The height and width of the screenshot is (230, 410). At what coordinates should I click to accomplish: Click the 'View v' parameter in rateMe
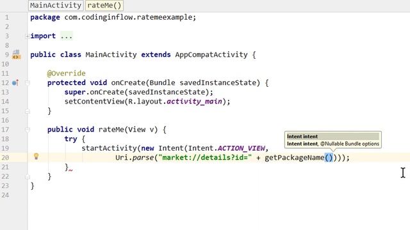click(141, 130)
